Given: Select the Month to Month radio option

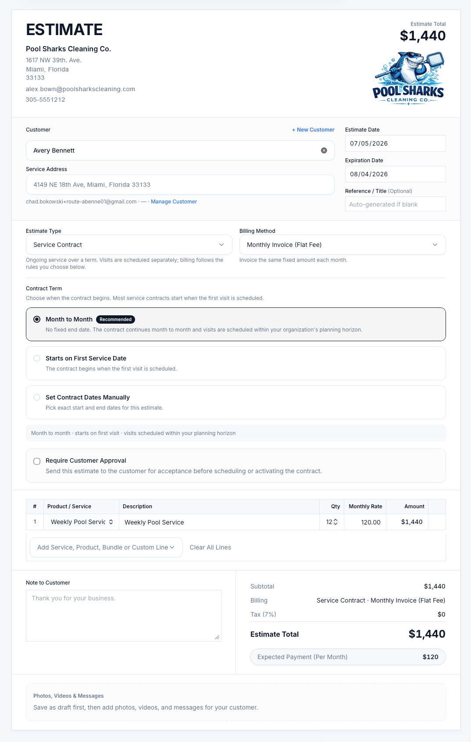Looking at the screenshot, I should click(37, 319).
